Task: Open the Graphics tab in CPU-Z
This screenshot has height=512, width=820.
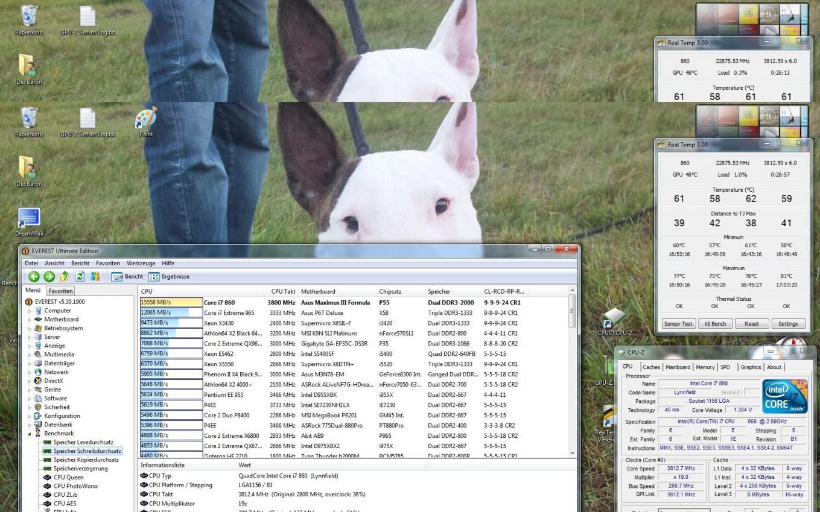Action: coord(751,367)
